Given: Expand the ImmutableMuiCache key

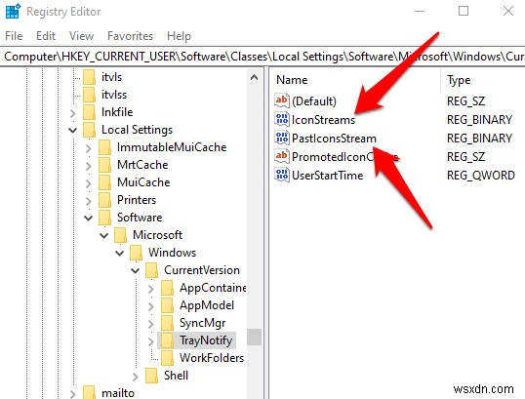Looking at the screenshot, I should (89, 148).
